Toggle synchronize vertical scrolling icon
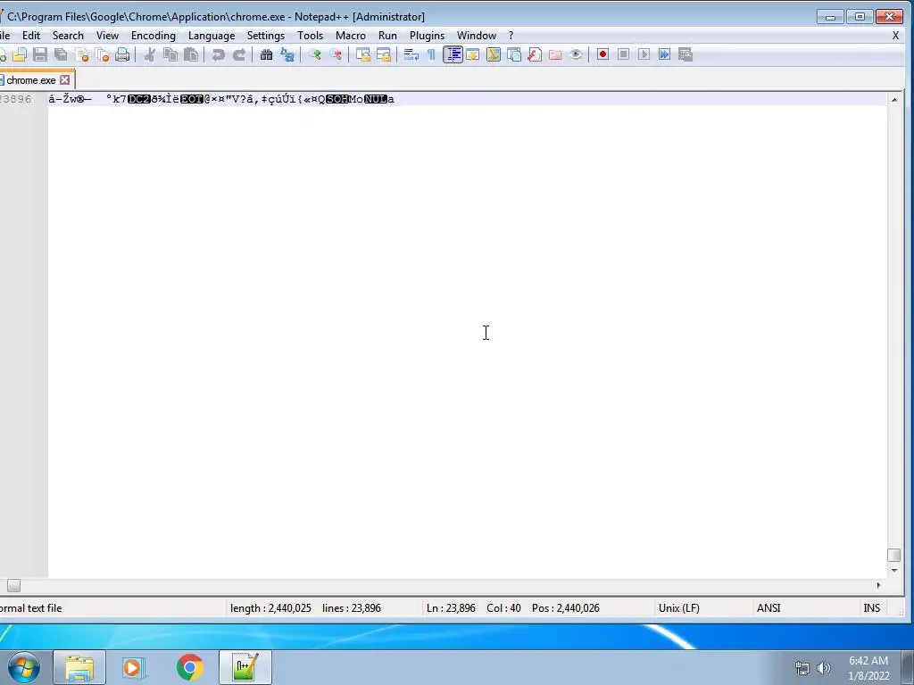This screenshot has height=685, width=914. (x=363, y=54)
